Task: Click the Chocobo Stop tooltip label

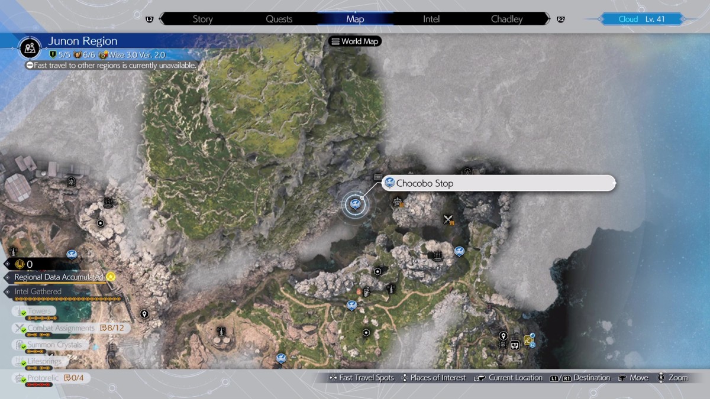Action: [499, 183]
